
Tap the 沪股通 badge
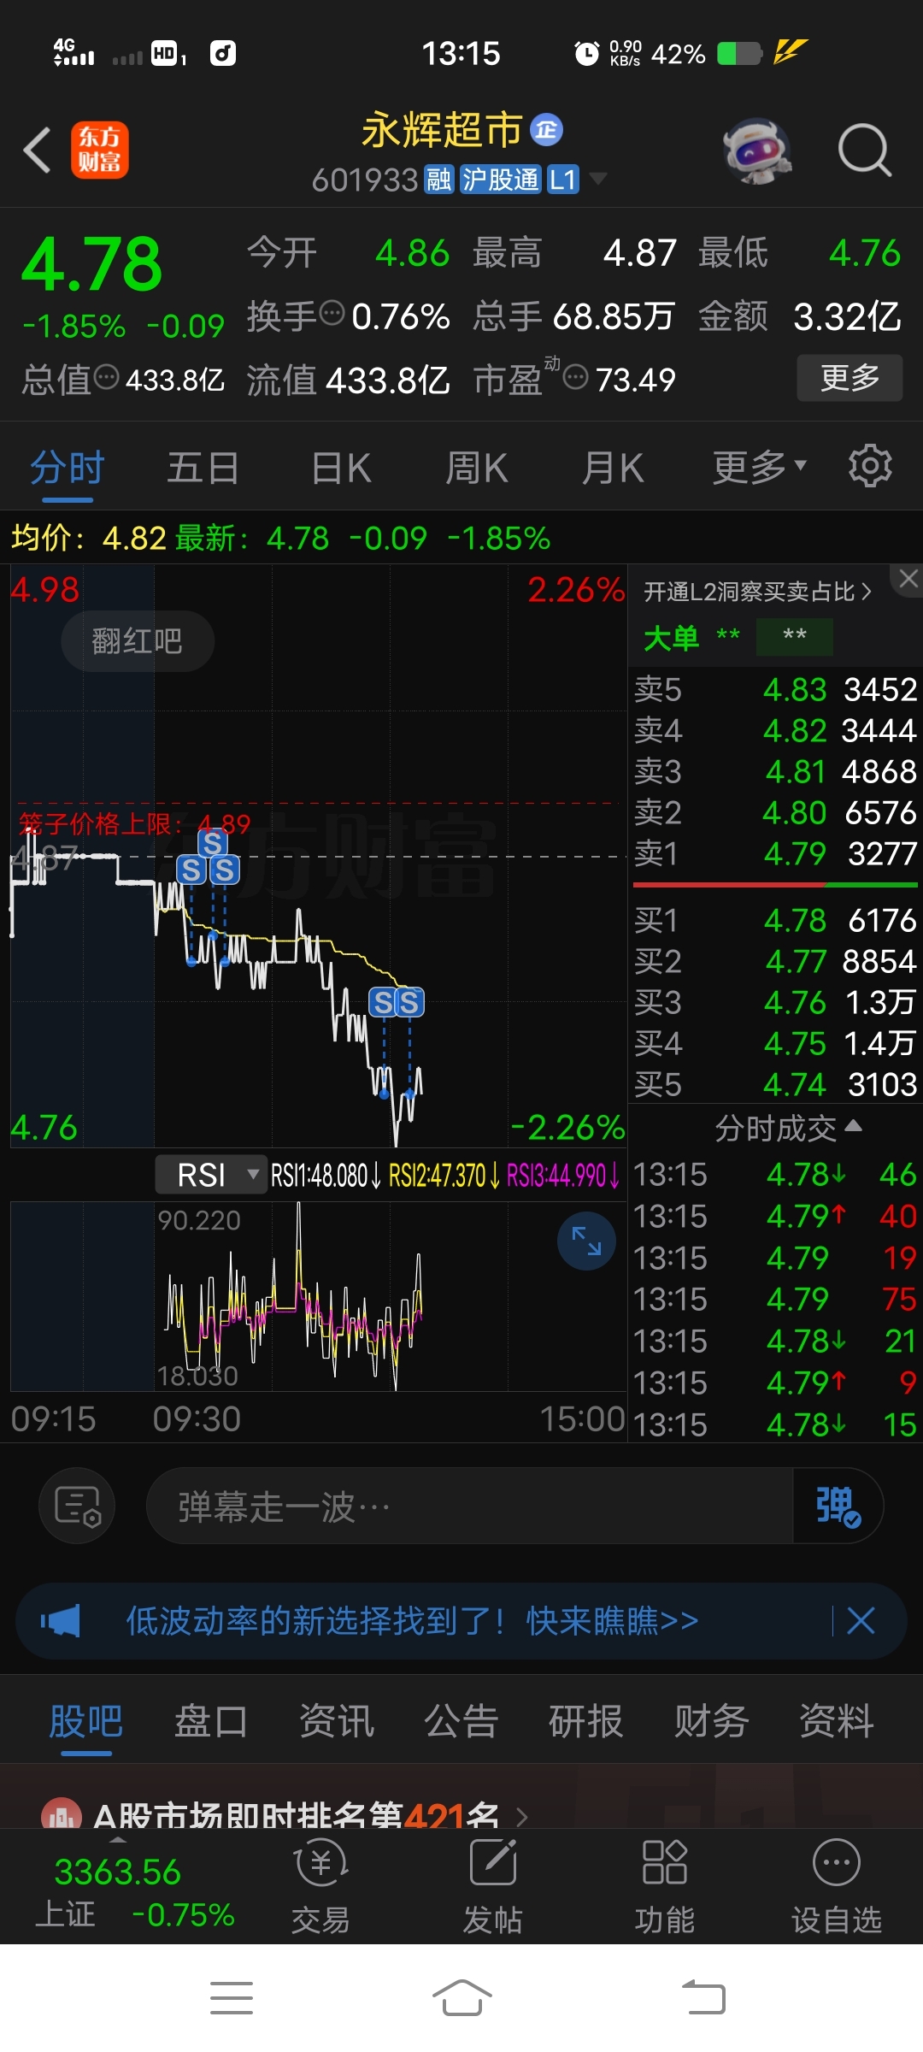point(501,180)
